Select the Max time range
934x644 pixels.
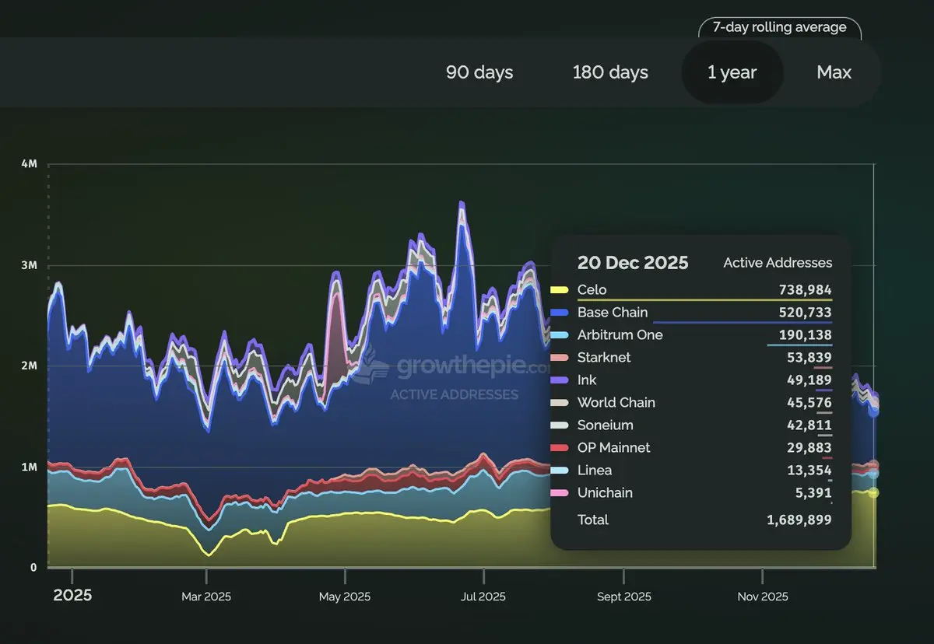coord(834,72)
